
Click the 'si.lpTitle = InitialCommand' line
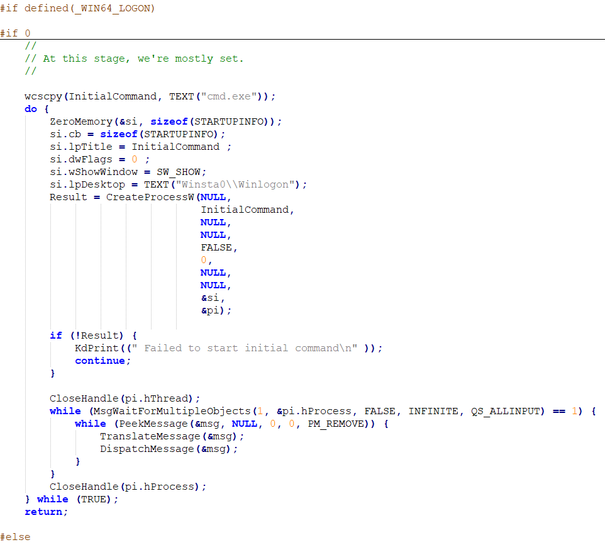[140, 147]
